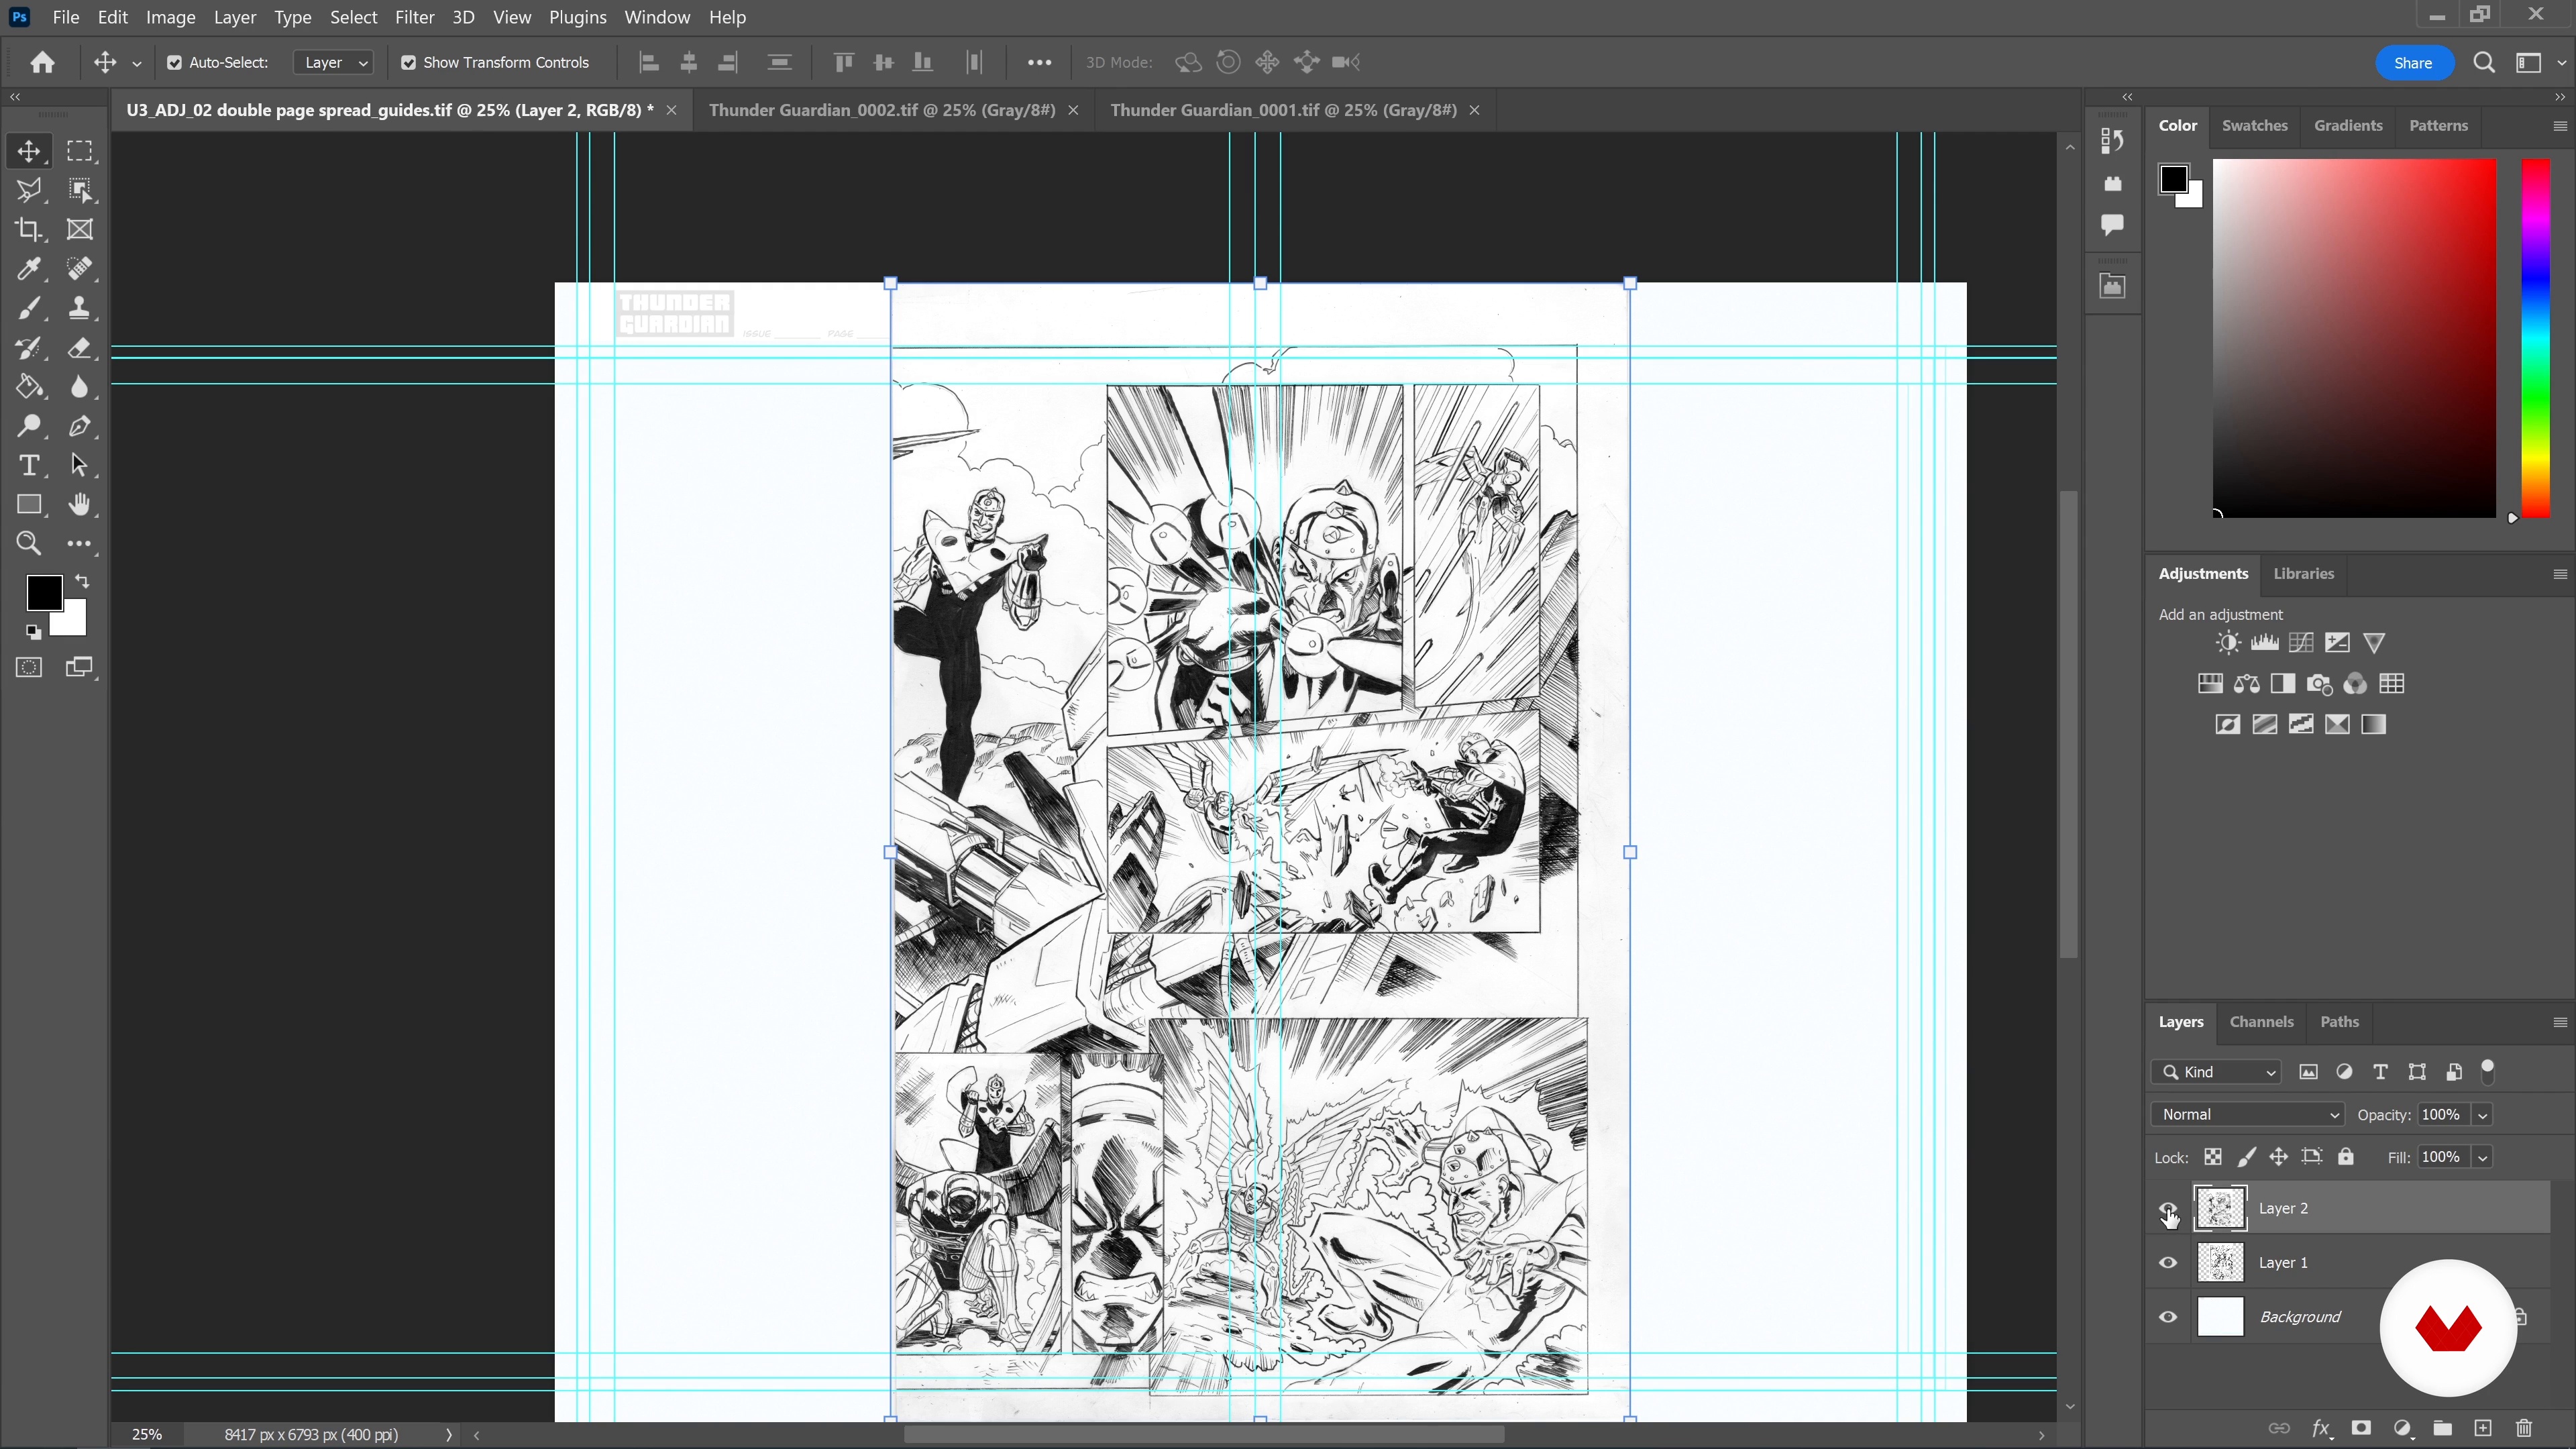Image resolution: width=2576 pixels, height=1449 pixels.
Task: Create a new layer with plus icon
Action: [2483, 1428]
